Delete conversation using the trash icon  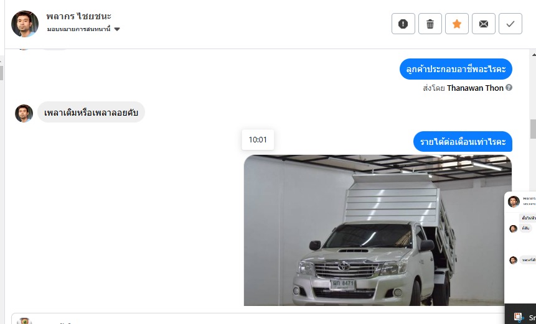430,24
